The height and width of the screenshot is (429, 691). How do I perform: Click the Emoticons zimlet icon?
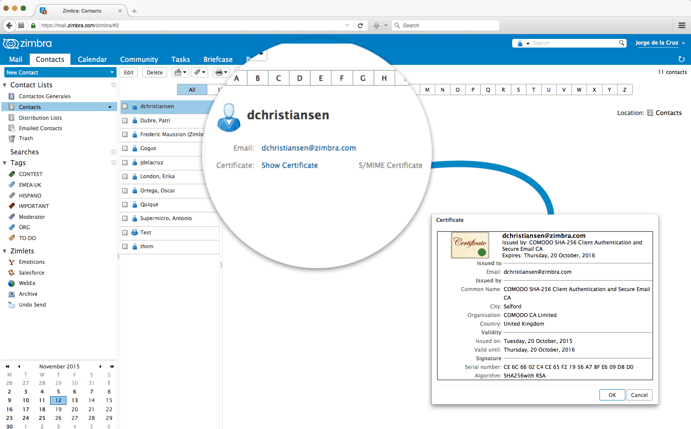12,262
